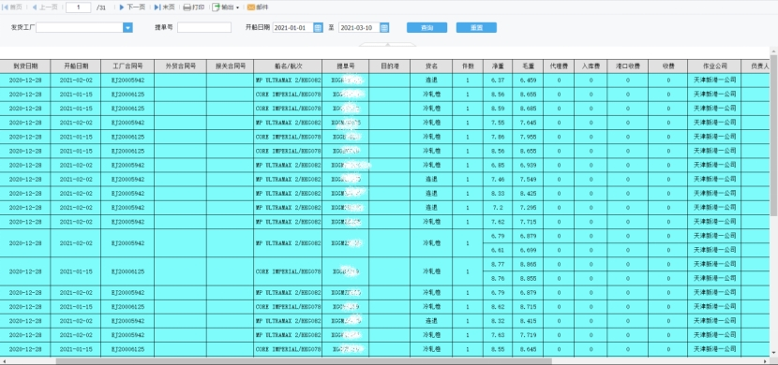Click the page number input box
Image resolution: width=778 pixels, height=365 pixels.
[79, 7]
